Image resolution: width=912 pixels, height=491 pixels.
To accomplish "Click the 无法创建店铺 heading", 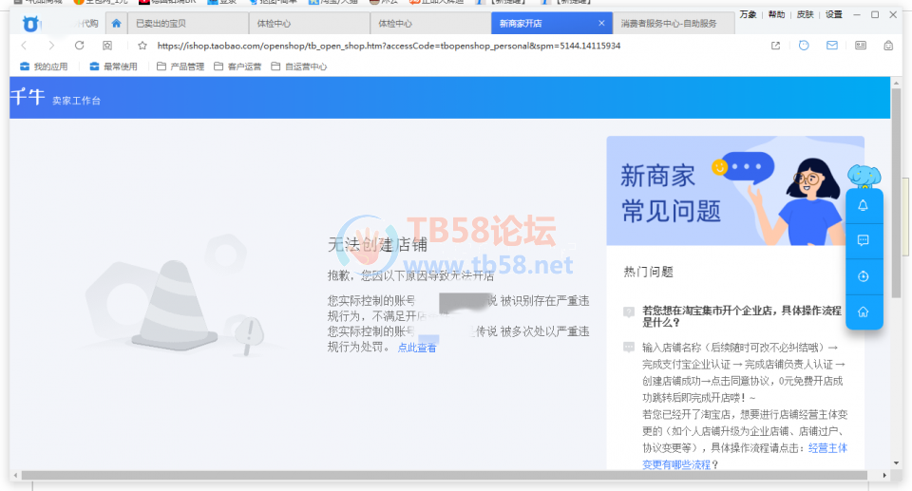I will pyautogui.click(x=377, y=244).
